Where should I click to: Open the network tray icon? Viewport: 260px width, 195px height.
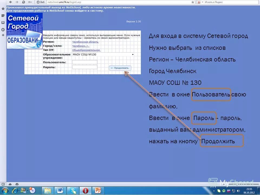pyautogui.click(x=233, y=191)
